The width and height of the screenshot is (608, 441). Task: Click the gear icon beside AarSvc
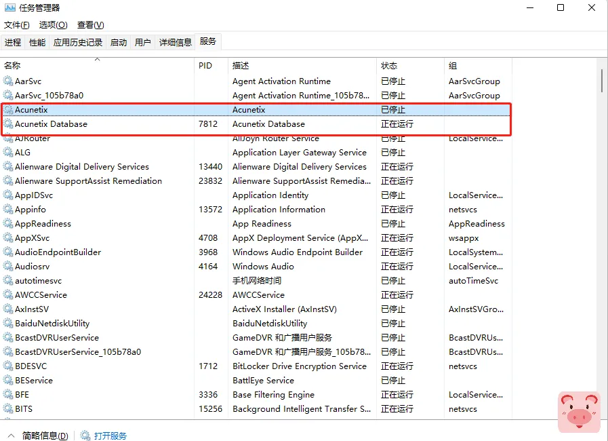coord(8,81)
